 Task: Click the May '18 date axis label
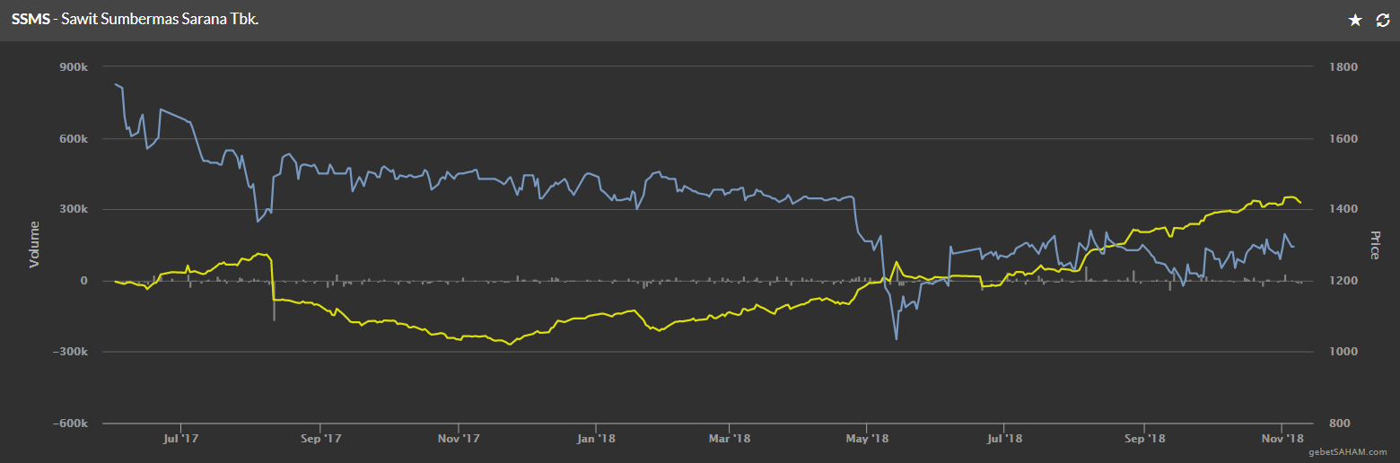[867, 439]
